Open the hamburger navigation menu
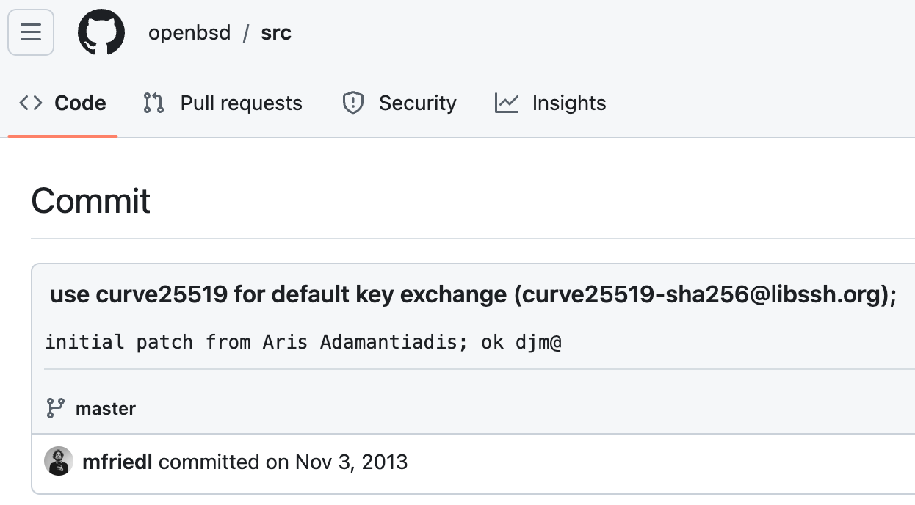Image resolution: width=915 pixels, height=505 pixels. pos(31,32)
